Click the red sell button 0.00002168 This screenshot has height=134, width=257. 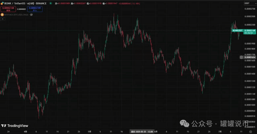8,9
